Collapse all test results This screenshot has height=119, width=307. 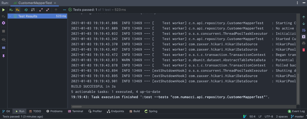48,10
